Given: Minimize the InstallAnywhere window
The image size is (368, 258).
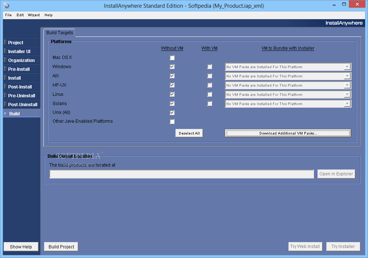Looking at the screenshot, I should point(334,5).
